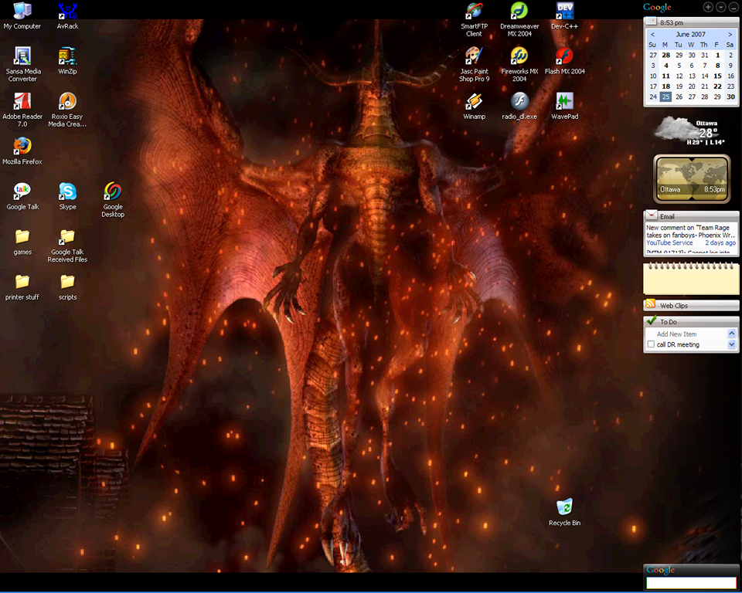Expand the Web Clips gadget
Image resolution: width=742 pixels, height=593 pixels.
tap(691, 306)
